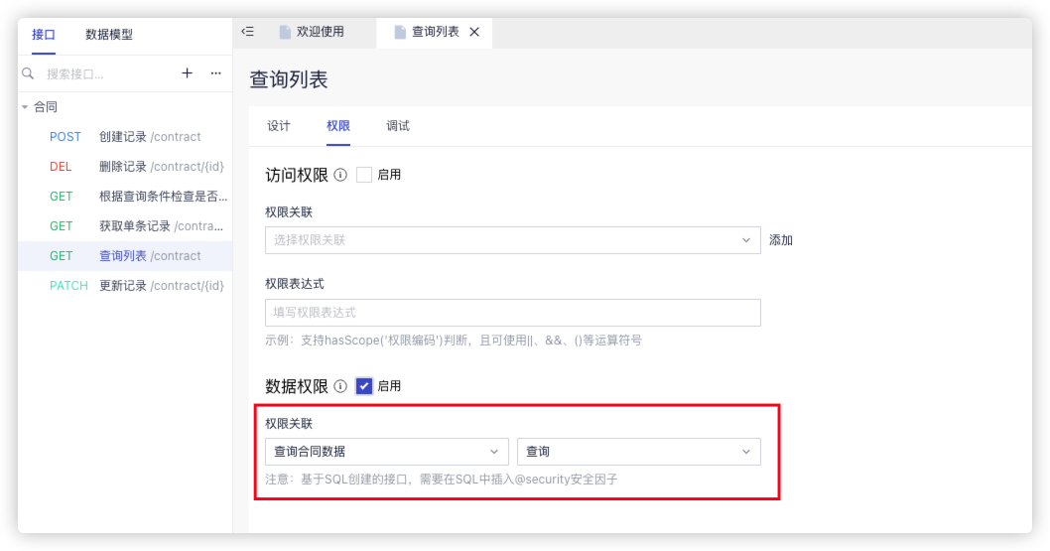This screenshot has width=1050, height=551.
Task: Open the 查询合同数据 dropdown
Action: pyautogui.click(x=386, y=452)
